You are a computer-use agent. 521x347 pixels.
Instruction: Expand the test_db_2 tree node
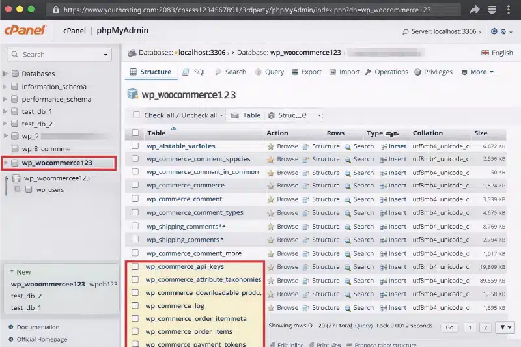(5, 124)
